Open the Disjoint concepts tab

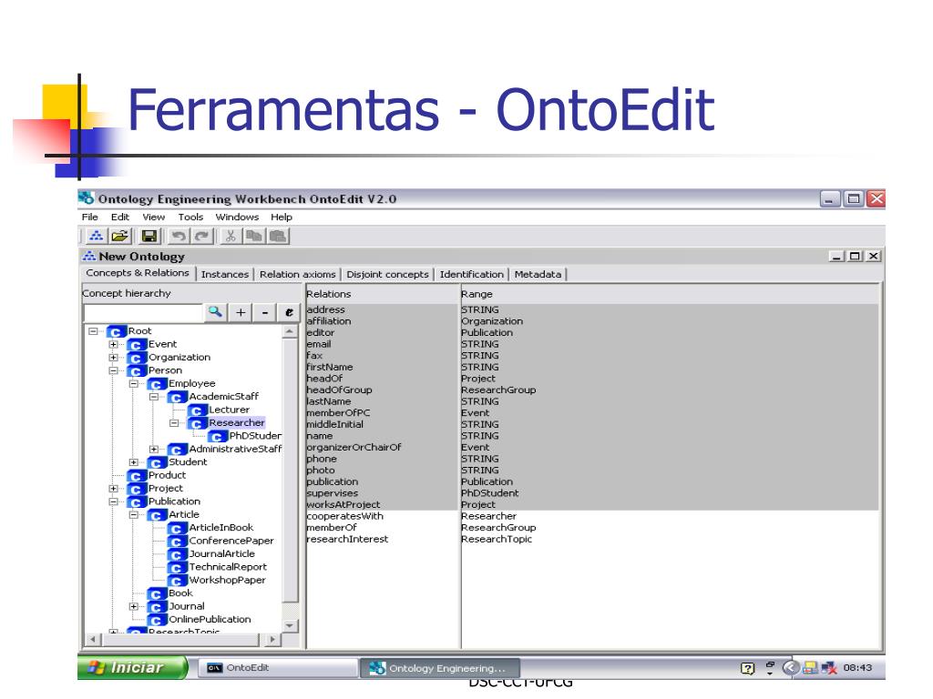coord(387,274)
